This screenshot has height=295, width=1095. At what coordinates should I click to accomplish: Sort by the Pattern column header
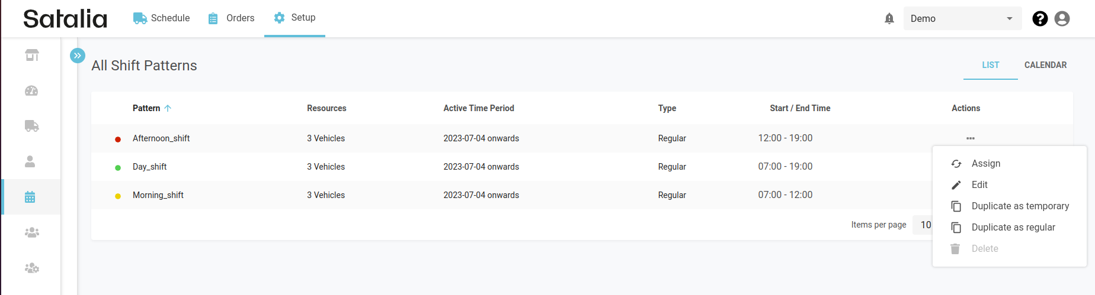click(146, 108)
